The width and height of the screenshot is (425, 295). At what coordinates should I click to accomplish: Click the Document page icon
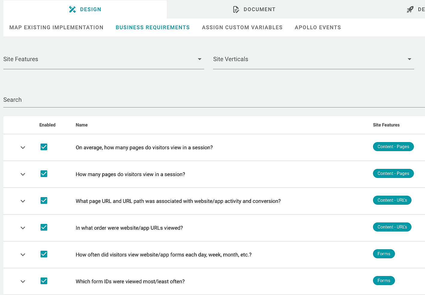(236, 9)
